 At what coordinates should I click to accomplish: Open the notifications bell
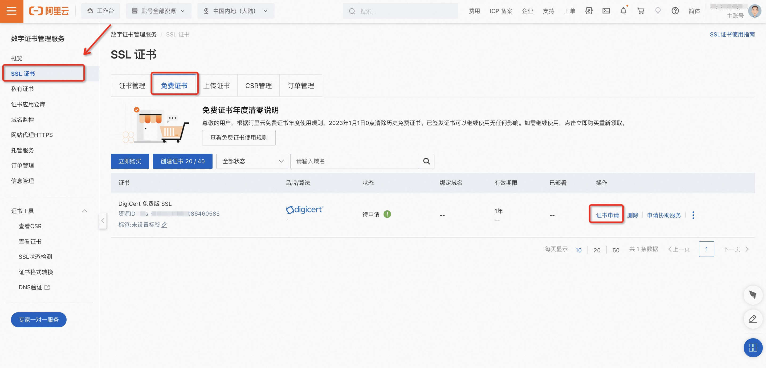click(x=623, y=11)
